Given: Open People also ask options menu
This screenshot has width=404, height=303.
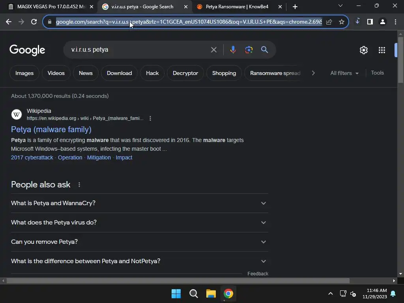Looking at the screenshot, I should (79, 185).
